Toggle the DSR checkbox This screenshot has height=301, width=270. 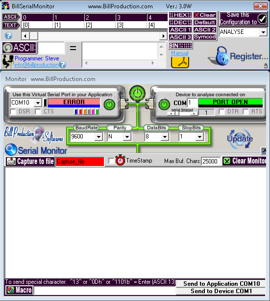(13, 111)
